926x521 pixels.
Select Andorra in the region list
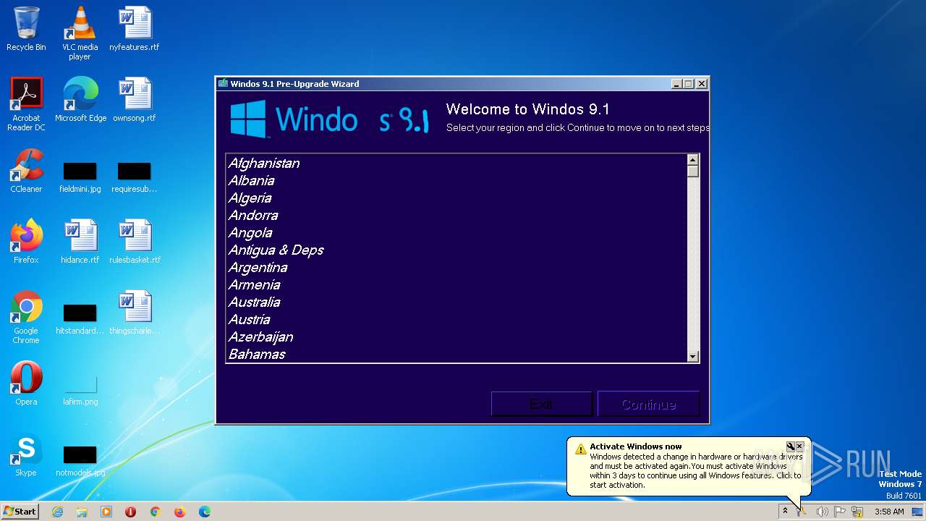[x=456, y=216]
